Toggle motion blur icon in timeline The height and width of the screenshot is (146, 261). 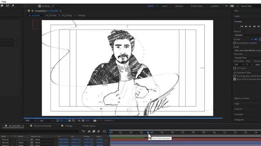pos(99,131)
